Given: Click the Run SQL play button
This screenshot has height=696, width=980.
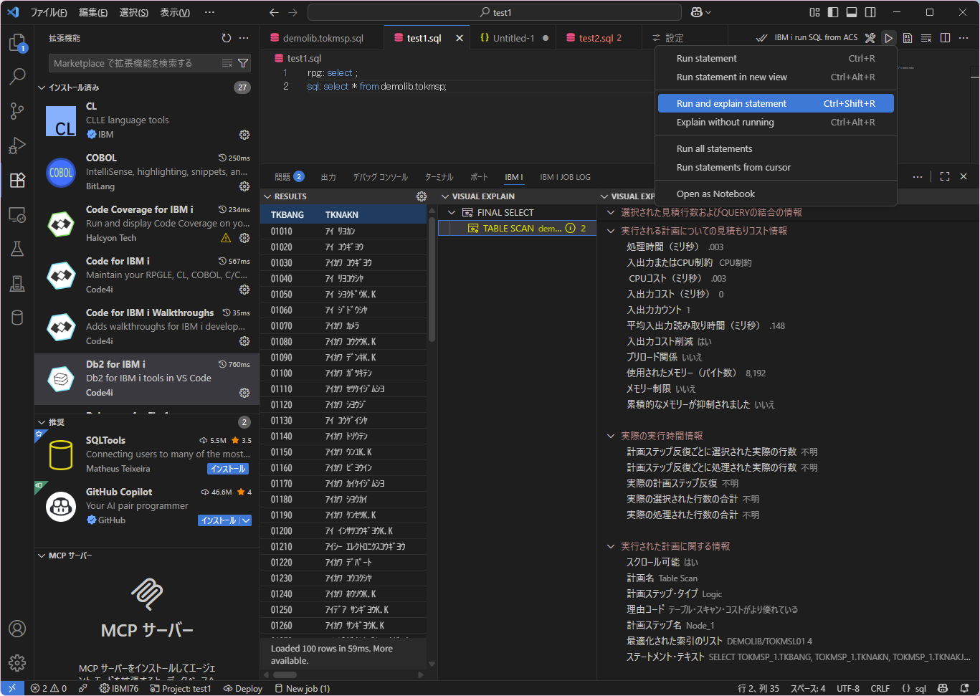Looking at the screenshot, I should coord(888,38).
